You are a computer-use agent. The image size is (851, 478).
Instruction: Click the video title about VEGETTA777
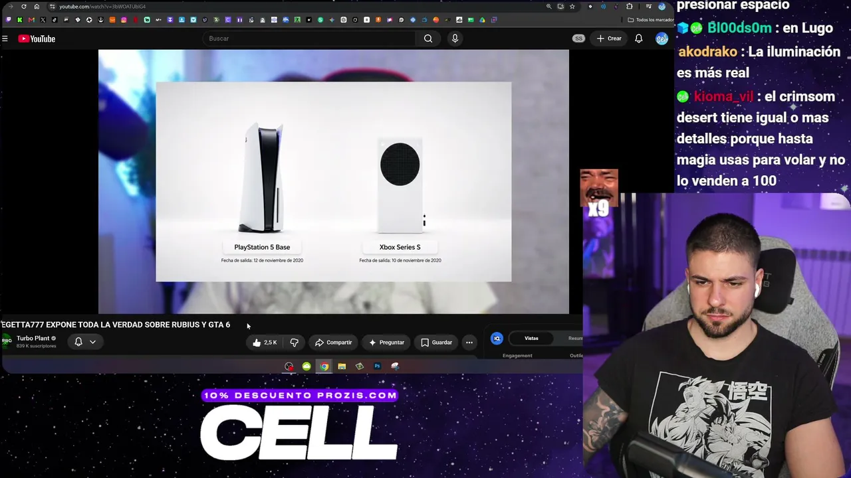(116, 325)
